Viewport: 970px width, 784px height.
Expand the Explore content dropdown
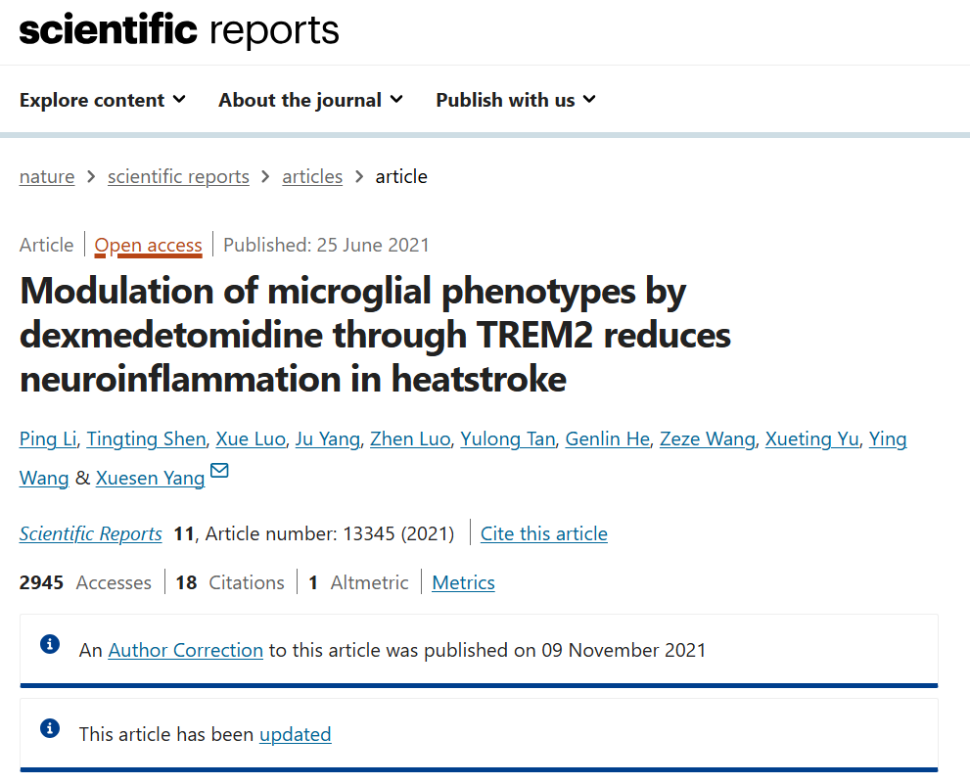103,100
